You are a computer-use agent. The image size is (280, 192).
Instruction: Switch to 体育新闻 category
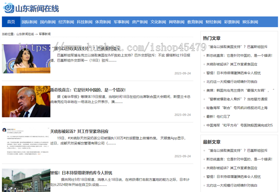click(103, 22)
